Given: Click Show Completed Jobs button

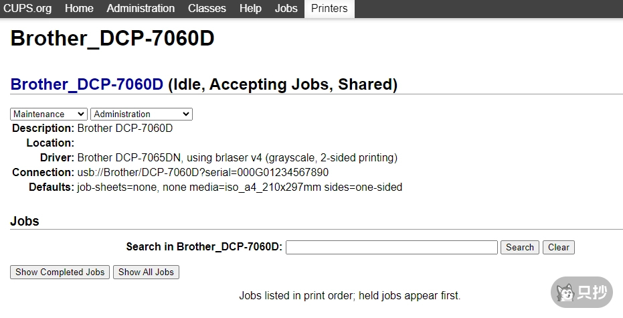Looking at the screenshot, I should (60, 272).
